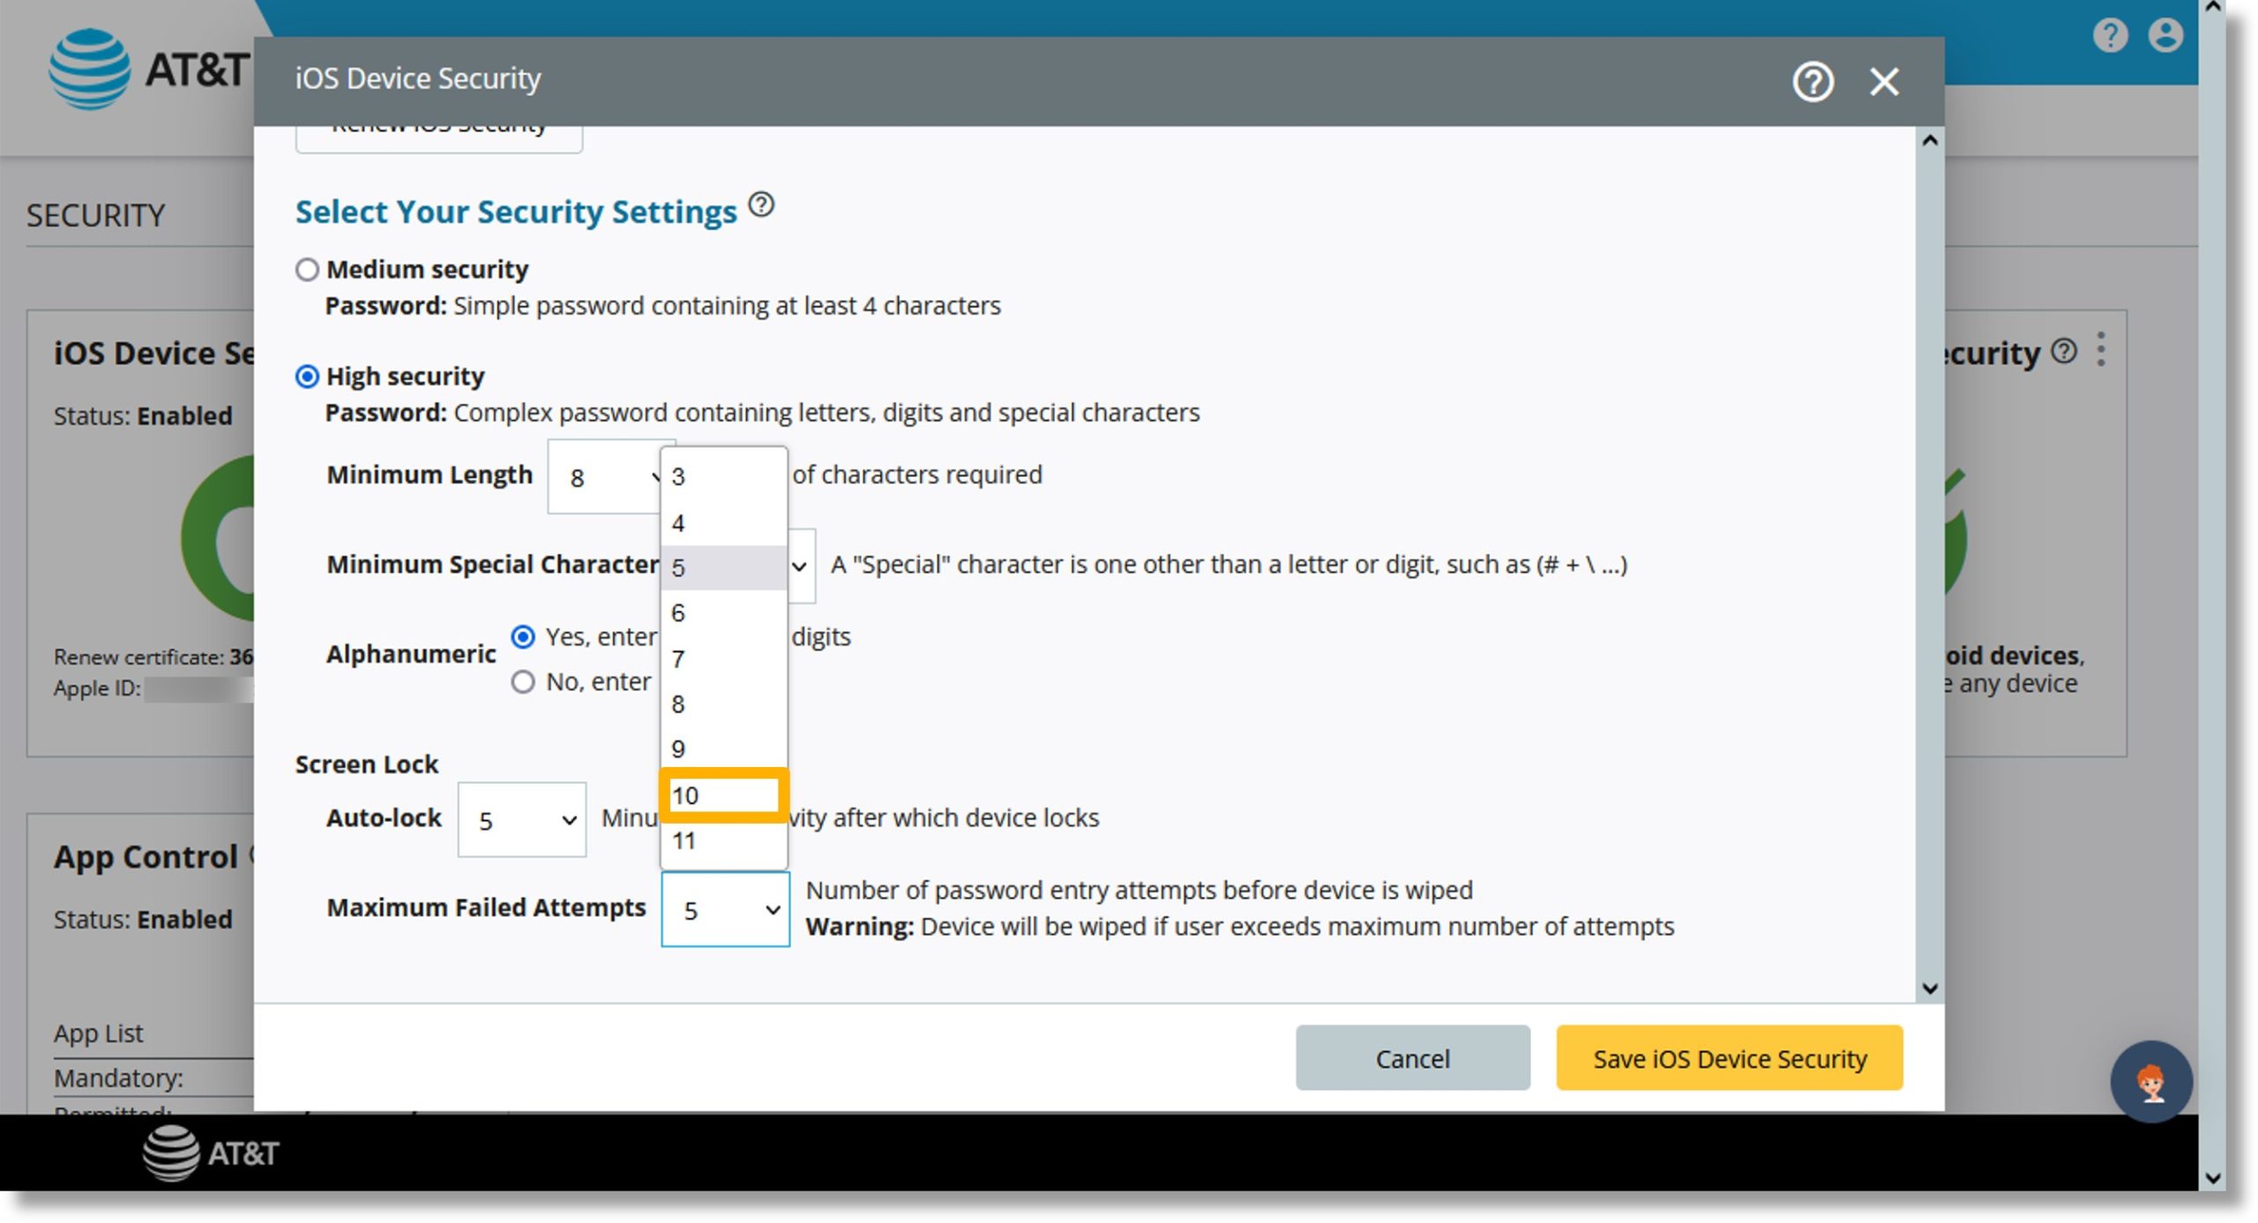Open the three-dot menu on right security card
Viewport: 2258px width, 1223px height.
tap(2101, 349)
